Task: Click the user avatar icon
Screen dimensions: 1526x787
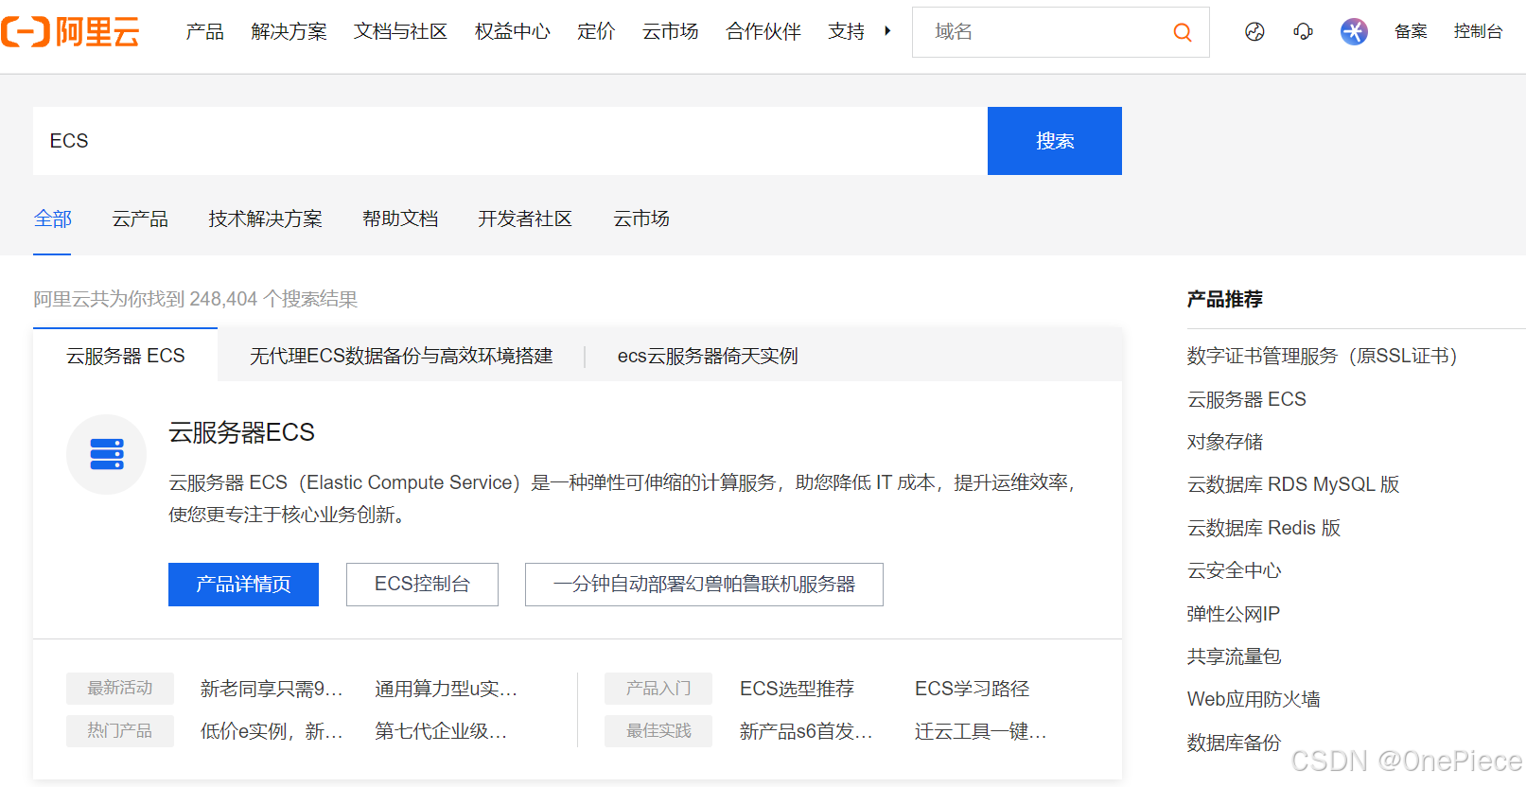Action: [x=1354, y=32]
